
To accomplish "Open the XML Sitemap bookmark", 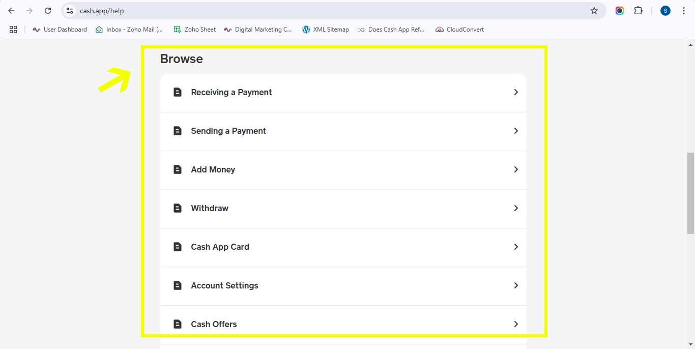I will point(326,30).
